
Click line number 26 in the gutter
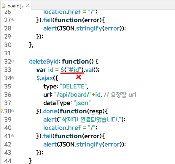[8, 12]
